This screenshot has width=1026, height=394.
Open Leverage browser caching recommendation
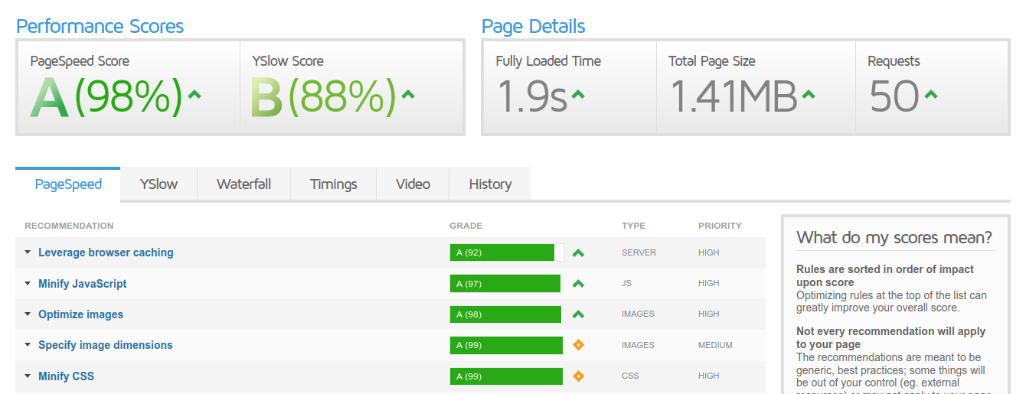(106, 252)
